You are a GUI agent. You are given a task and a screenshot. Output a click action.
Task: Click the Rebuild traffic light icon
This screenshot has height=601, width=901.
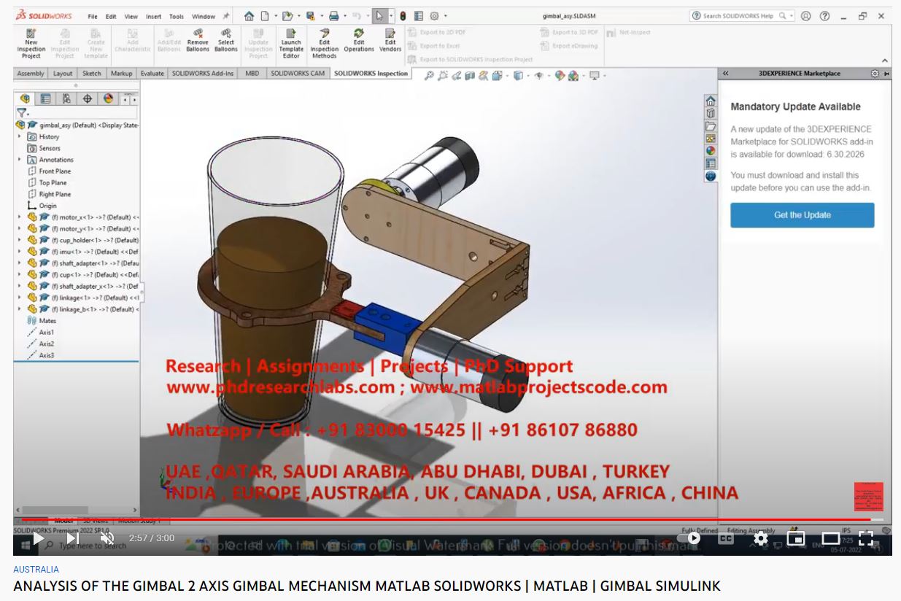pos(403,15)
